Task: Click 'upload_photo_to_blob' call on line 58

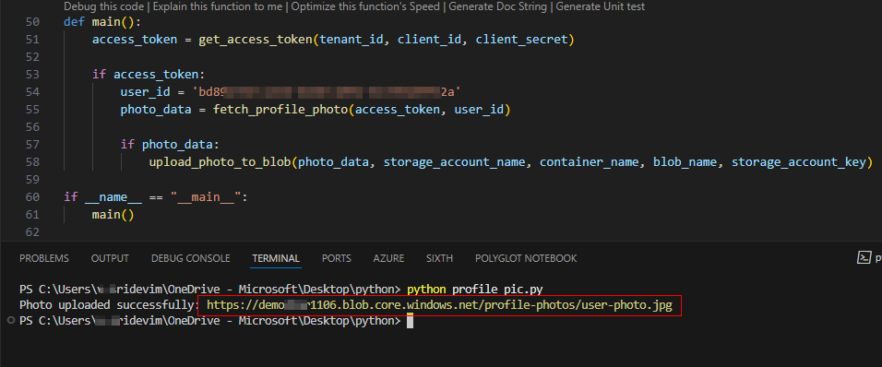Action: pos(220,162)
